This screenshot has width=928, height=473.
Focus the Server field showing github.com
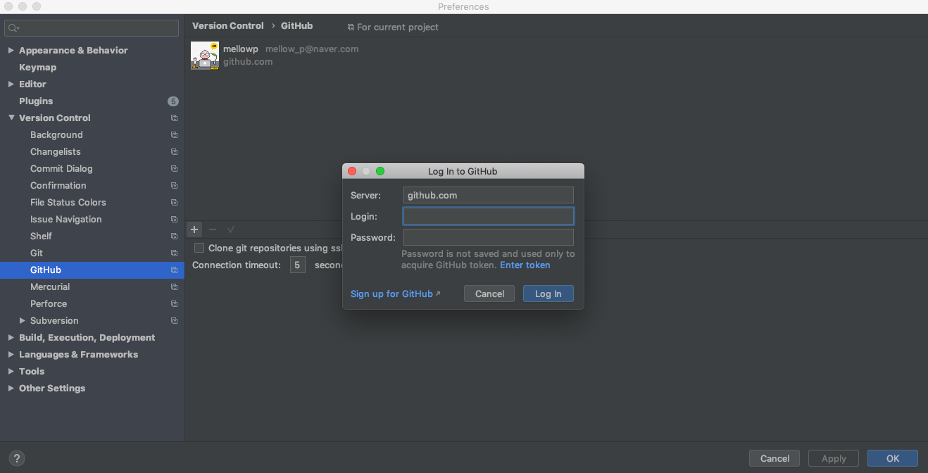489,195
